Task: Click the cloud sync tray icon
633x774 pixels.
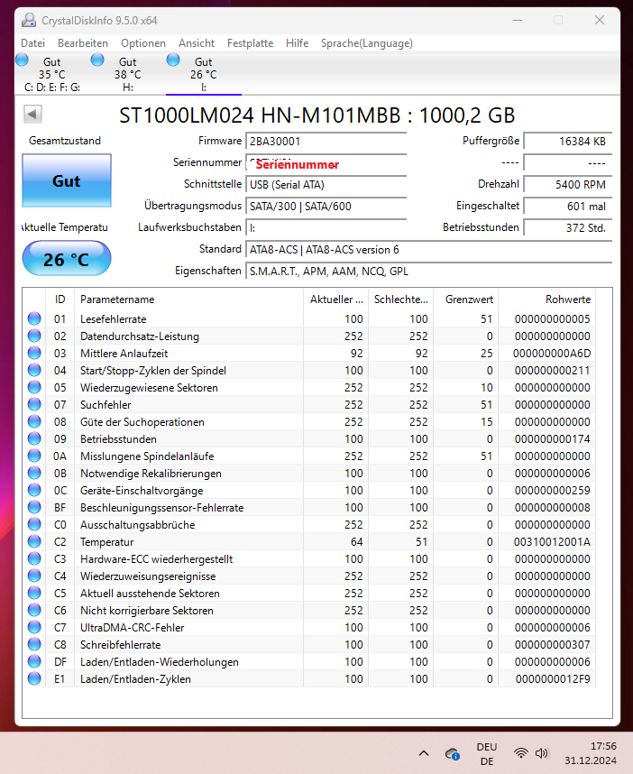Action: point(453,754)
